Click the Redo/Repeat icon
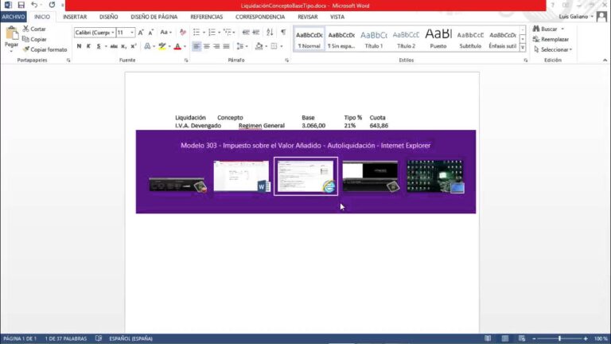611x344 pixels. pos(52,5)
